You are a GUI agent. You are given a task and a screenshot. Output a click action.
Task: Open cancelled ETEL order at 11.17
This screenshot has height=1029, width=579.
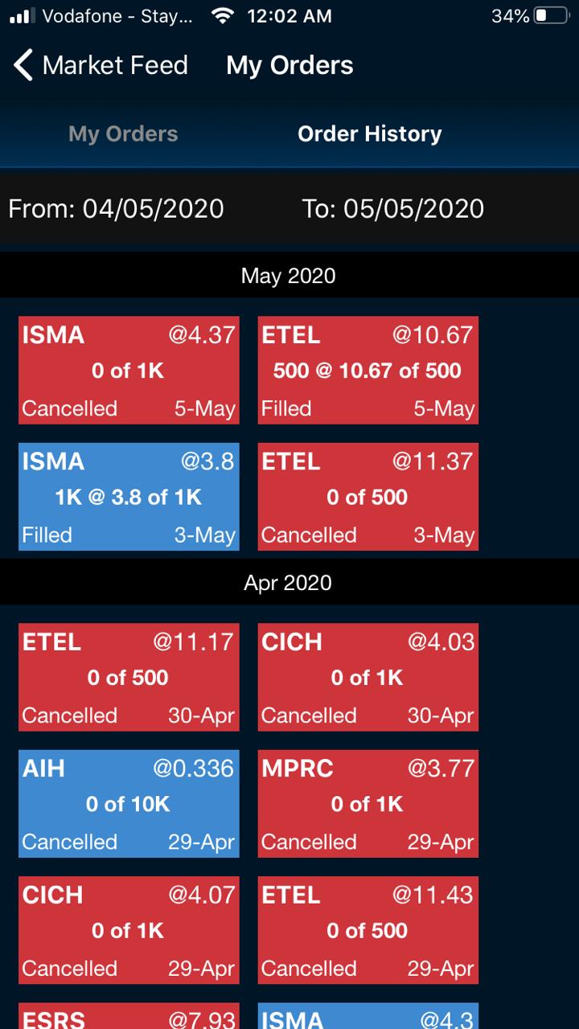point(129,677)
